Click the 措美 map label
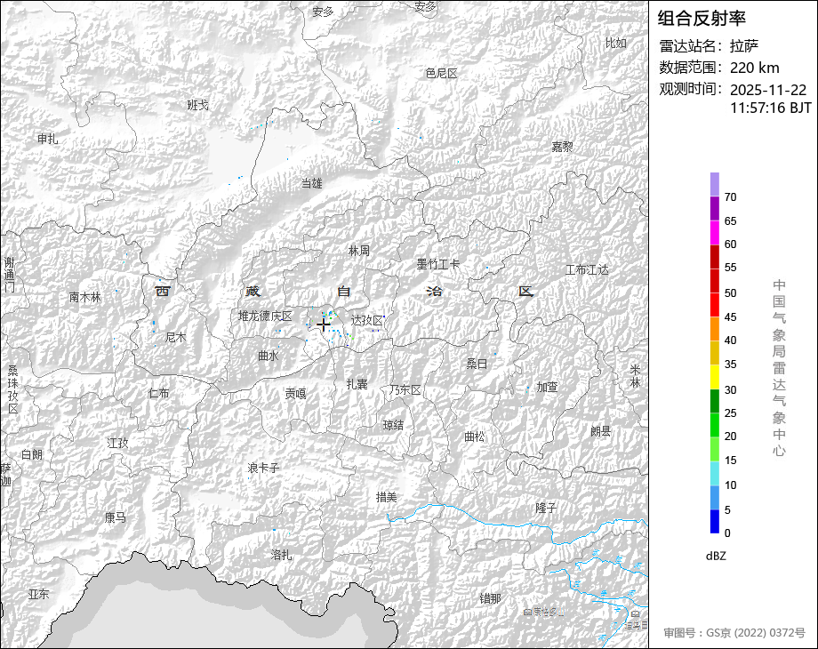 (387, 497)
